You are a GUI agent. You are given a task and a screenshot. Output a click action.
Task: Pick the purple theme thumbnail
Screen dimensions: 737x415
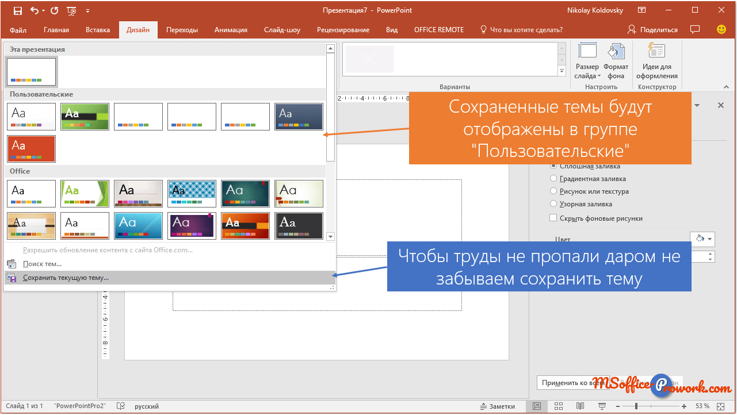pyautogui.click(x=192, y=226)
